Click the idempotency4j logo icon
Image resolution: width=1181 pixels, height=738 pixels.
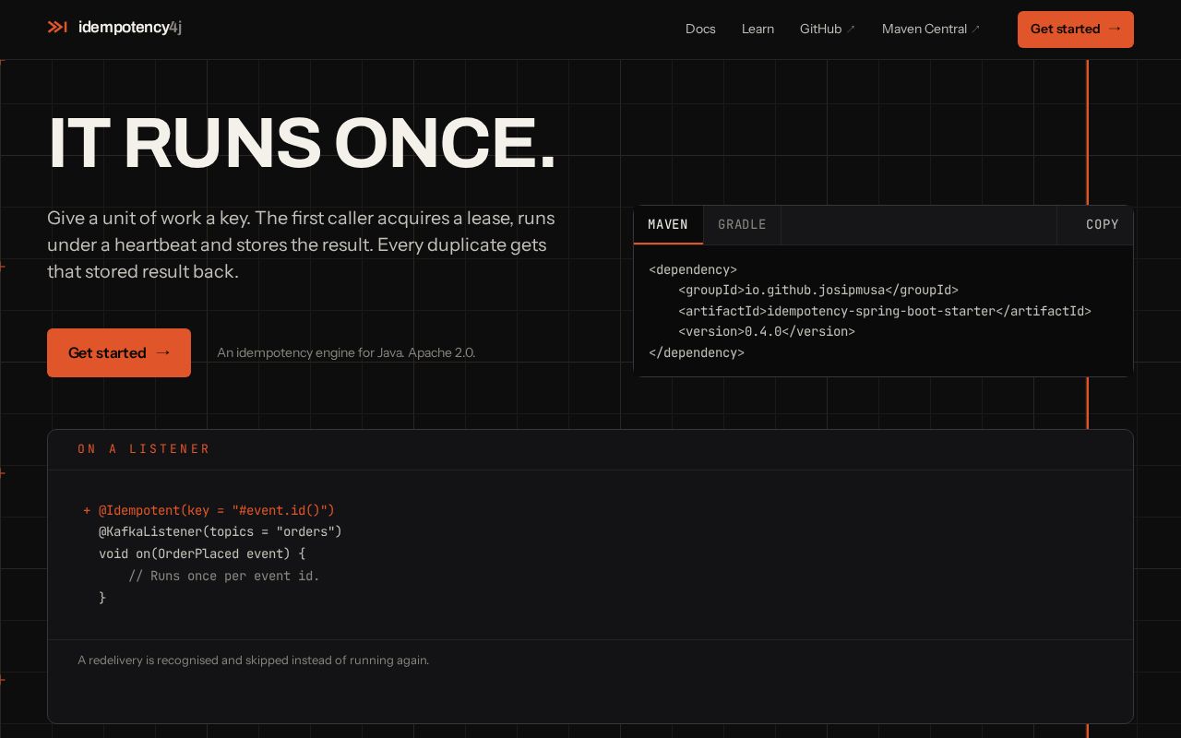57,28
